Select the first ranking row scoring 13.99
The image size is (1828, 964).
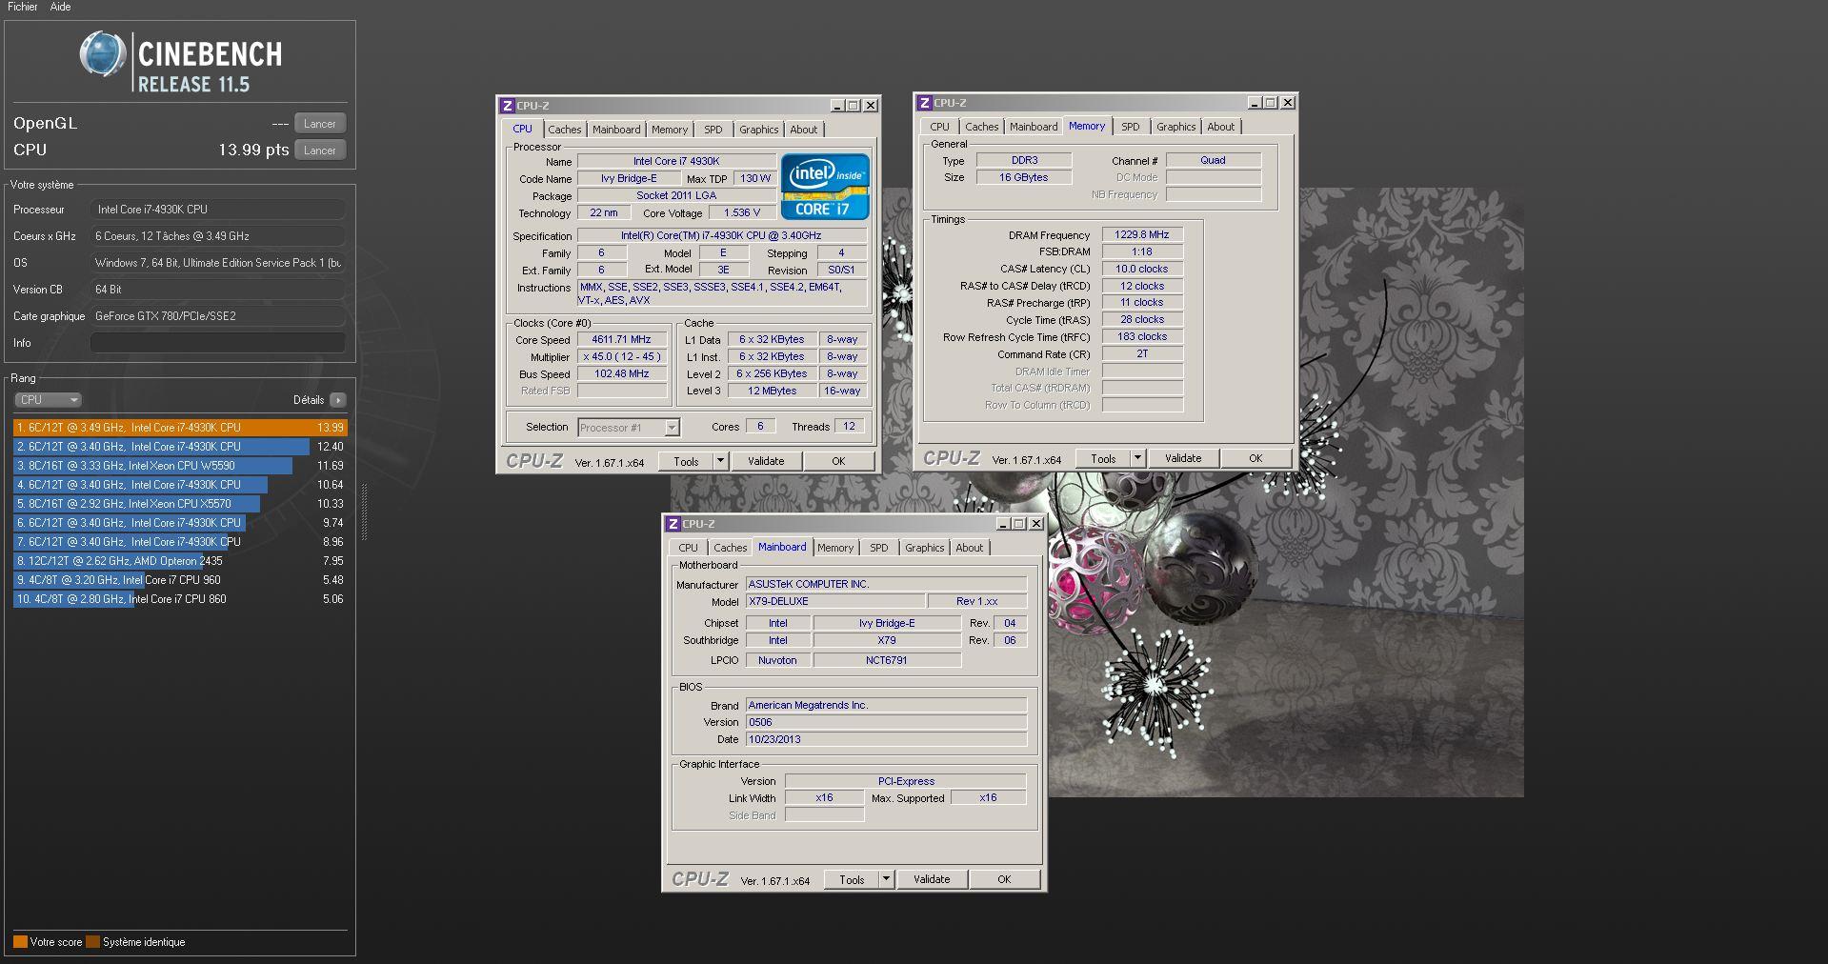coord(180,428)
